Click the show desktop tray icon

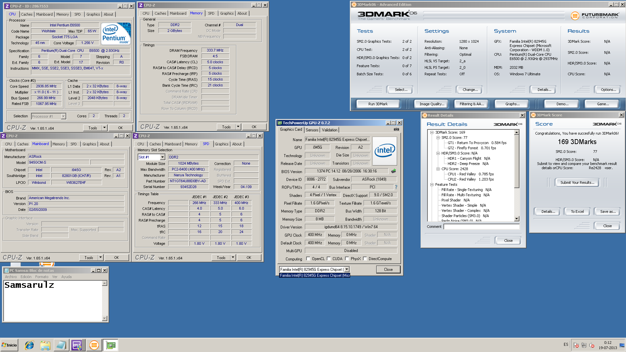pyautogui.click(x=622, y=345)
